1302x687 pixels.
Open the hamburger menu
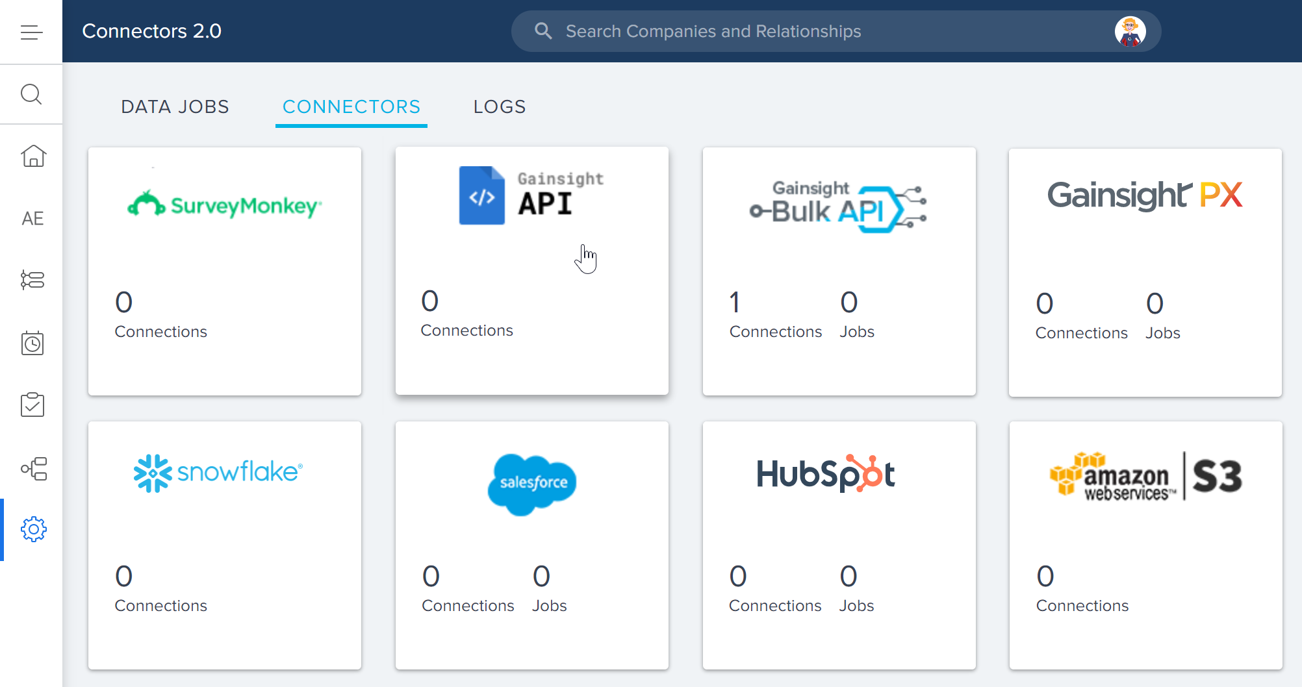tap(31, 32)
